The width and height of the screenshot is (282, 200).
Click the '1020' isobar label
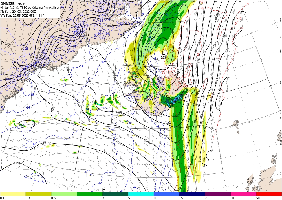point(8,44)
